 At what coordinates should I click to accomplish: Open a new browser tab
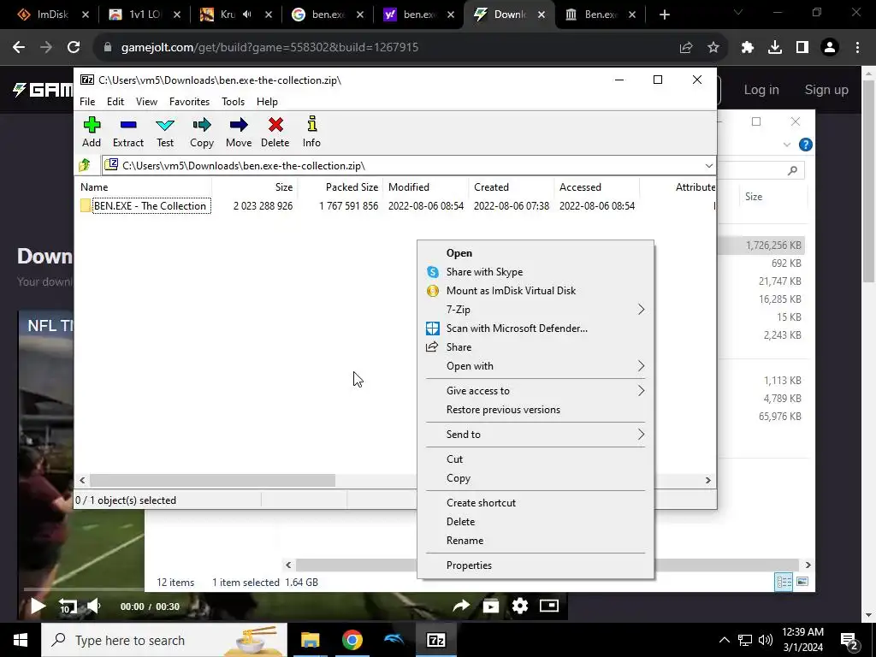664,15
